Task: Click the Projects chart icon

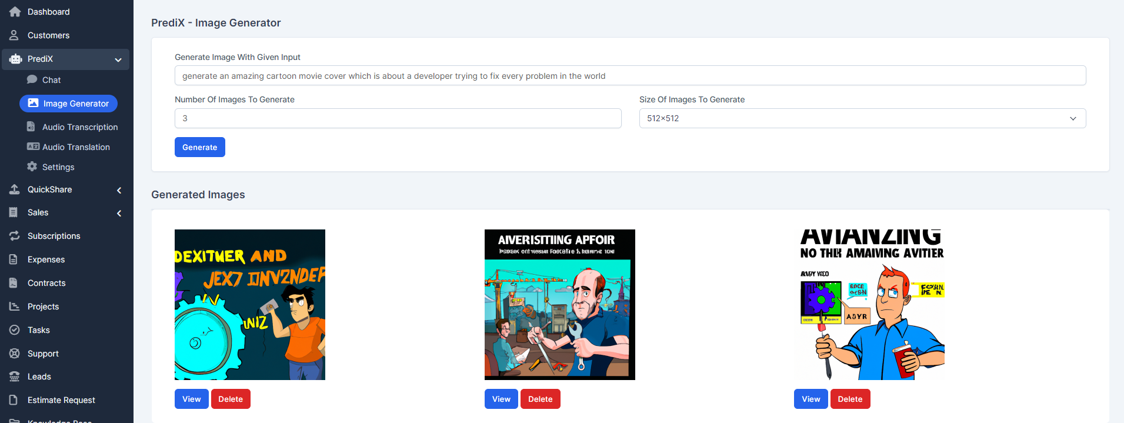Action: [x=15, y=307]
